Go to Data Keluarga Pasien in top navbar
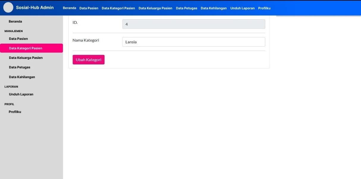 tap(155, 8)
